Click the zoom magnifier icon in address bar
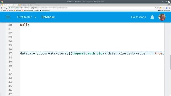Image resolution: width=171 pixels, height=96 pixels. (x=156, y=8)
